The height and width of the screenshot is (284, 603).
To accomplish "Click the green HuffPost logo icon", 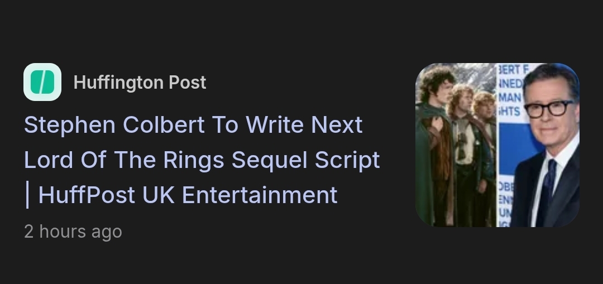I will click(42, 82).
